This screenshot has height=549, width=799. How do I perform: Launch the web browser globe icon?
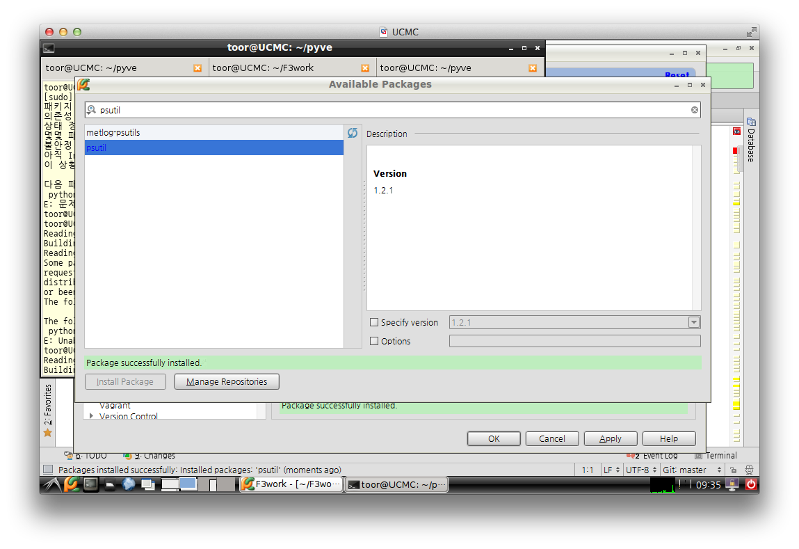coord(129,484)
